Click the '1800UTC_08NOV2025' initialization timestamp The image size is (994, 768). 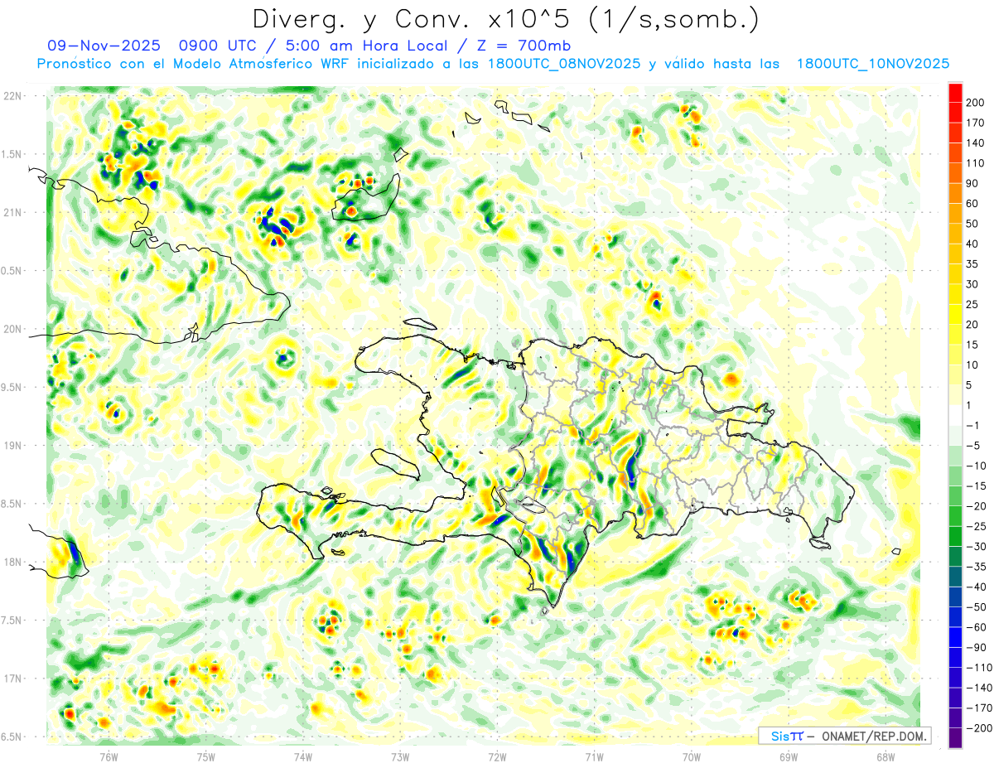tap(565, 64)
